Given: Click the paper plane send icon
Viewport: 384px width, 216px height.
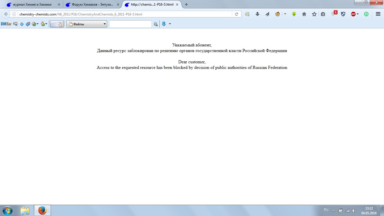Looking at the screenshot, I should pyautogui.click(x=267, y=14).
